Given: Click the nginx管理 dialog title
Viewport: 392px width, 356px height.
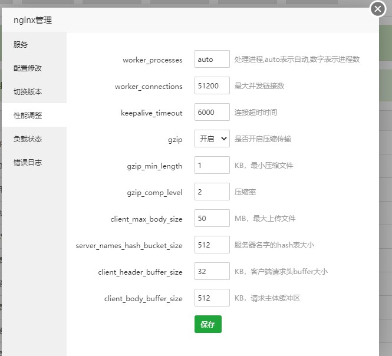Looking at the screenshot, I should tap(33, 20).
